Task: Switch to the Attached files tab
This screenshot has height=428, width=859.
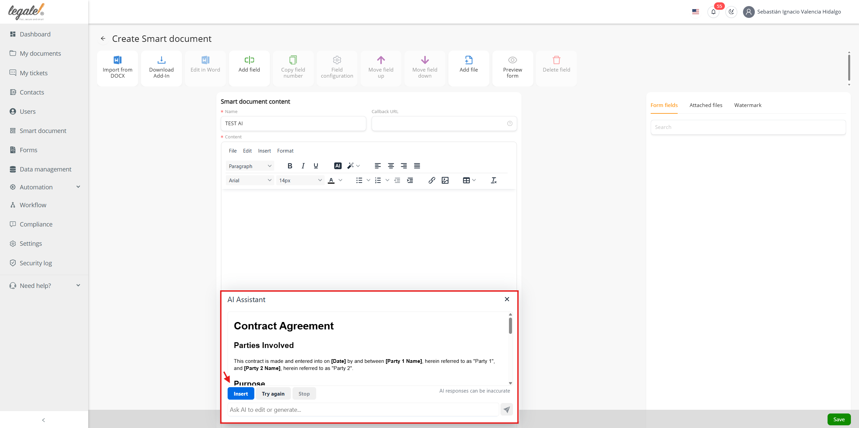Action: 706,105
